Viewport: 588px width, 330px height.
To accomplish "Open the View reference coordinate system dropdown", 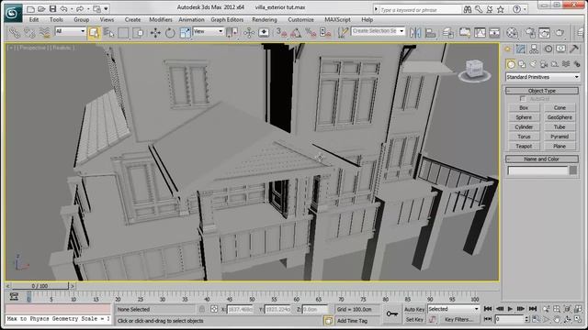I will [x=209, y=32].
